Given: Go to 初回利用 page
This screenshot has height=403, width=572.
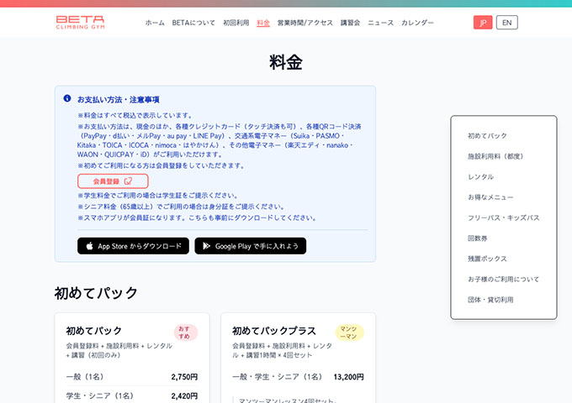Looking at the screenshot, I should click(x=236, y=23).
